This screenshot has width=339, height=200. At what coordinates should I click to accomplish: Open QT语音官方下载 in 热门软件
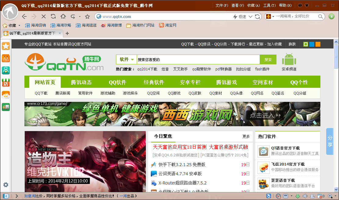click(285, 148)
